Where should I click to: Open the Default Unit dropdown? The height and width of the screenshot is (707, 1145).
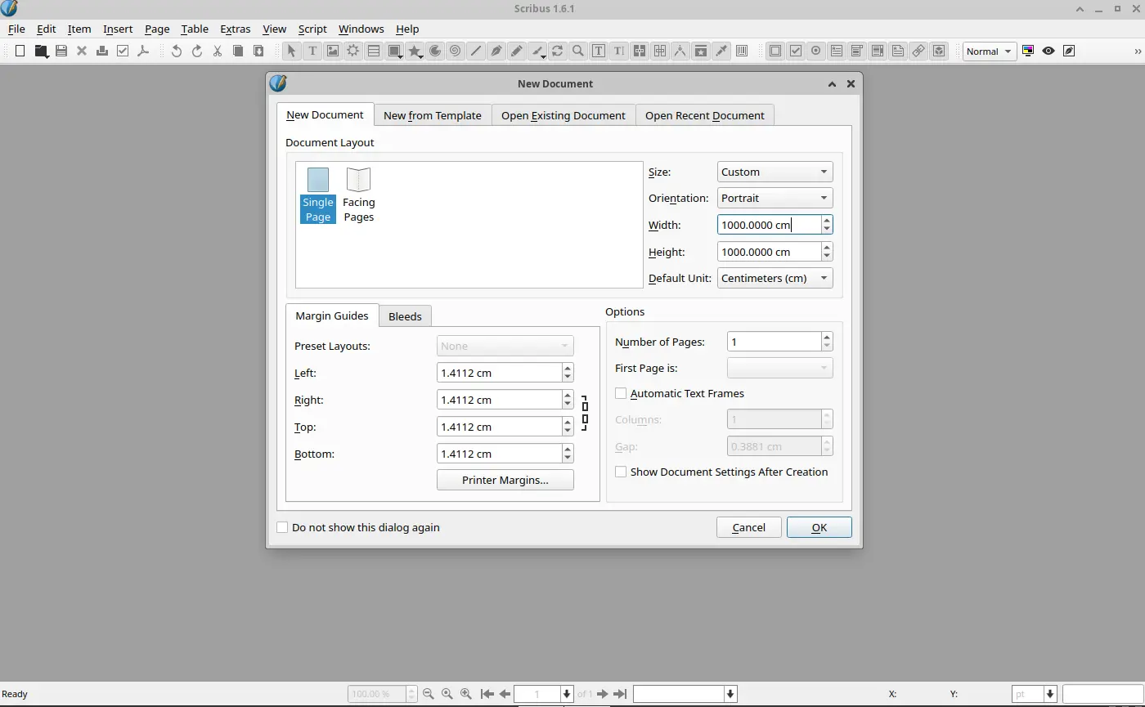pyautogui.click(x=774, y=278)
